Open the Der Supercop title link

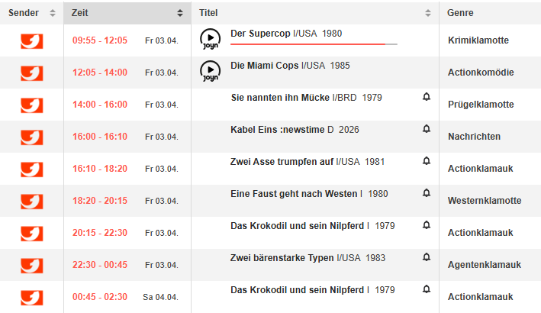pos(261,34)
